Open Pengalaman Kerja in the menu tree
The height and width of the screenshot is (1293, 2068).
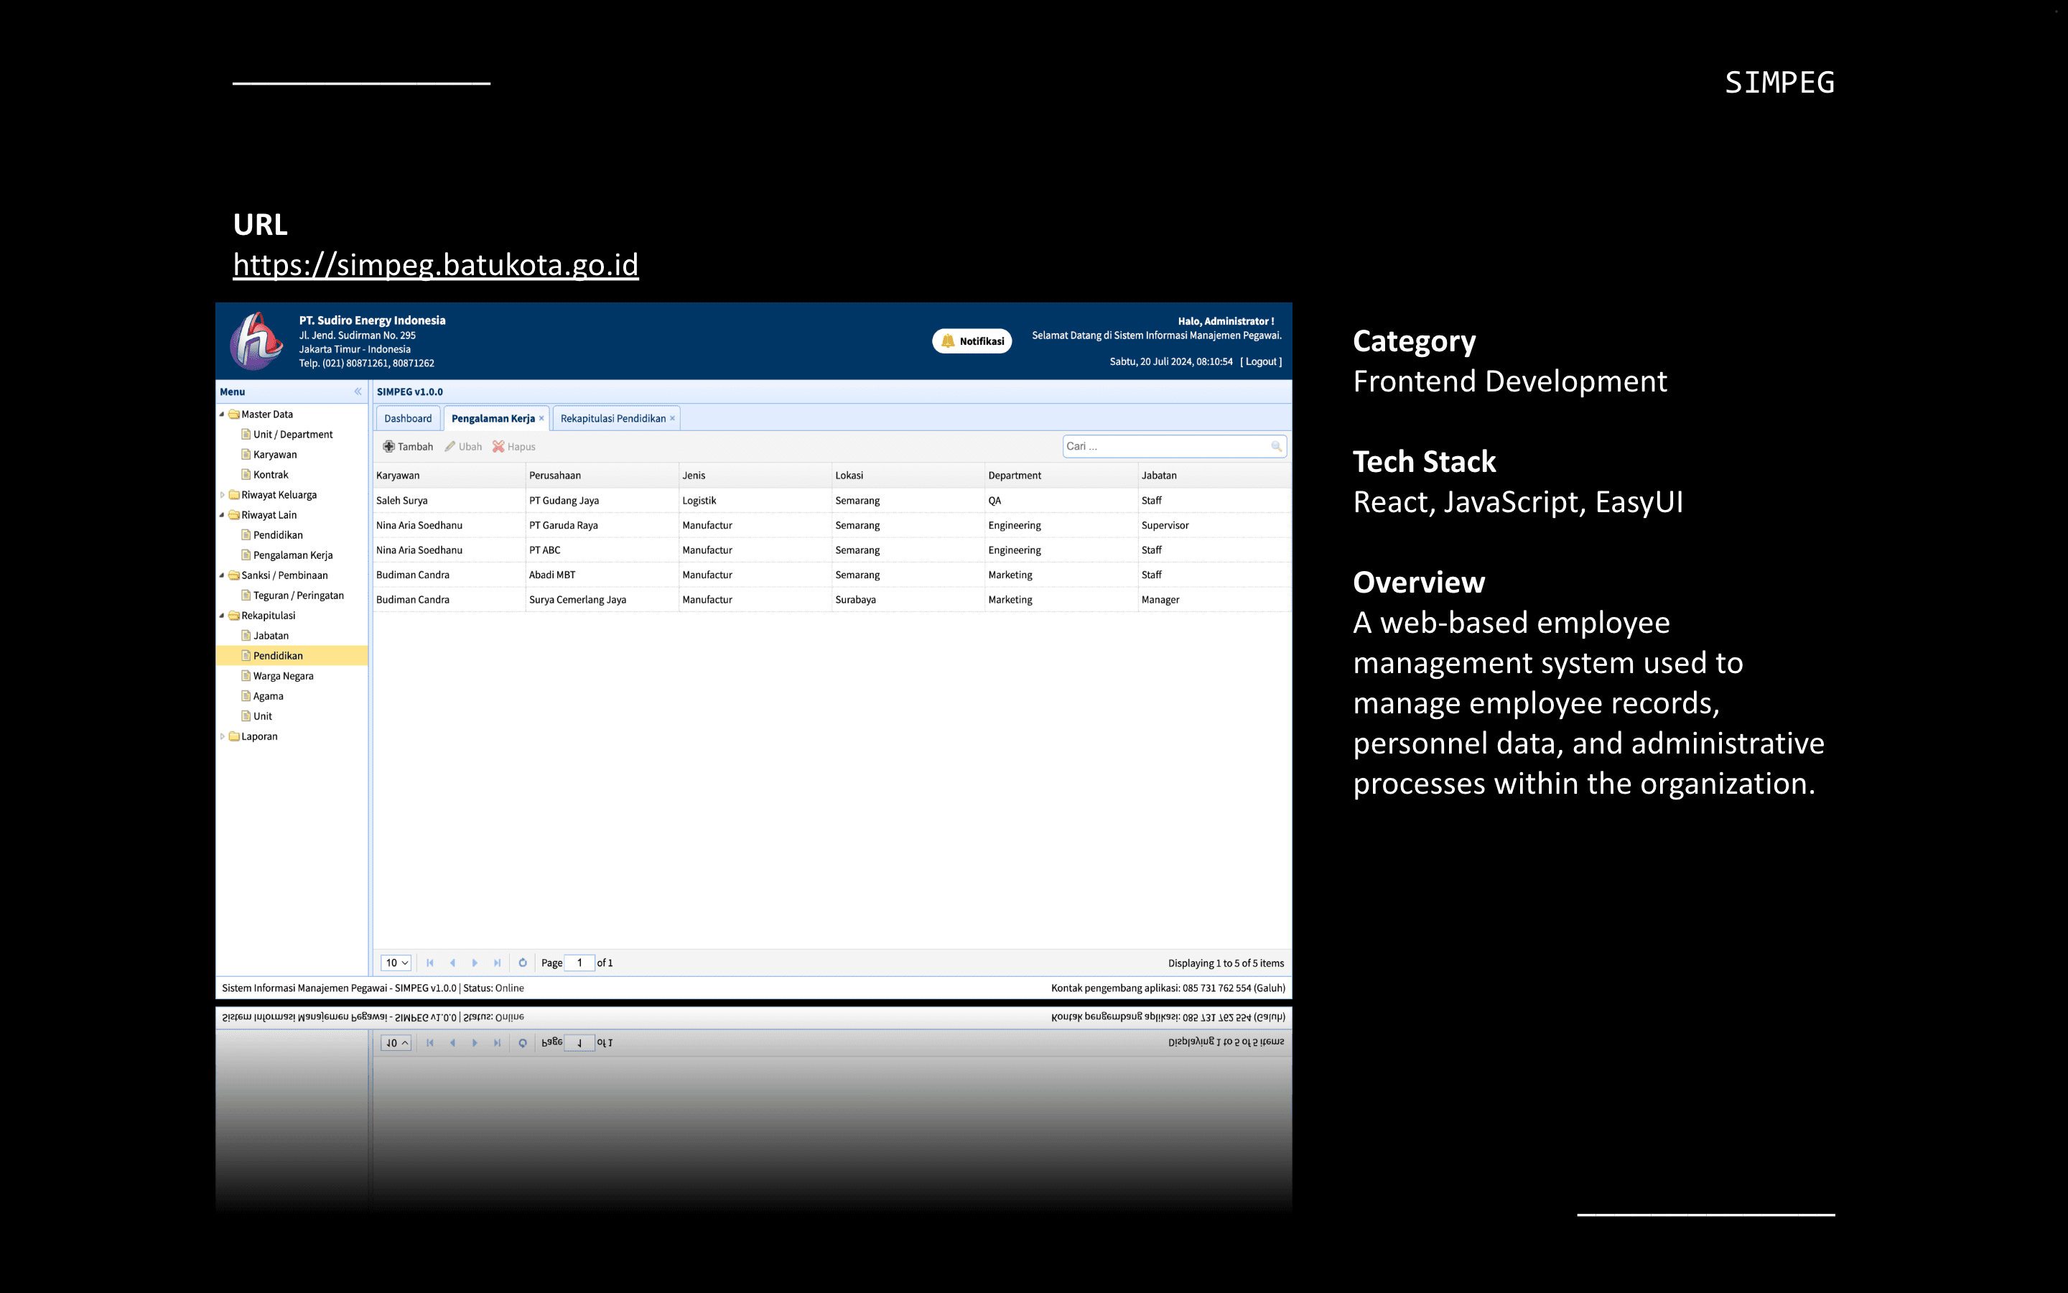293,555
